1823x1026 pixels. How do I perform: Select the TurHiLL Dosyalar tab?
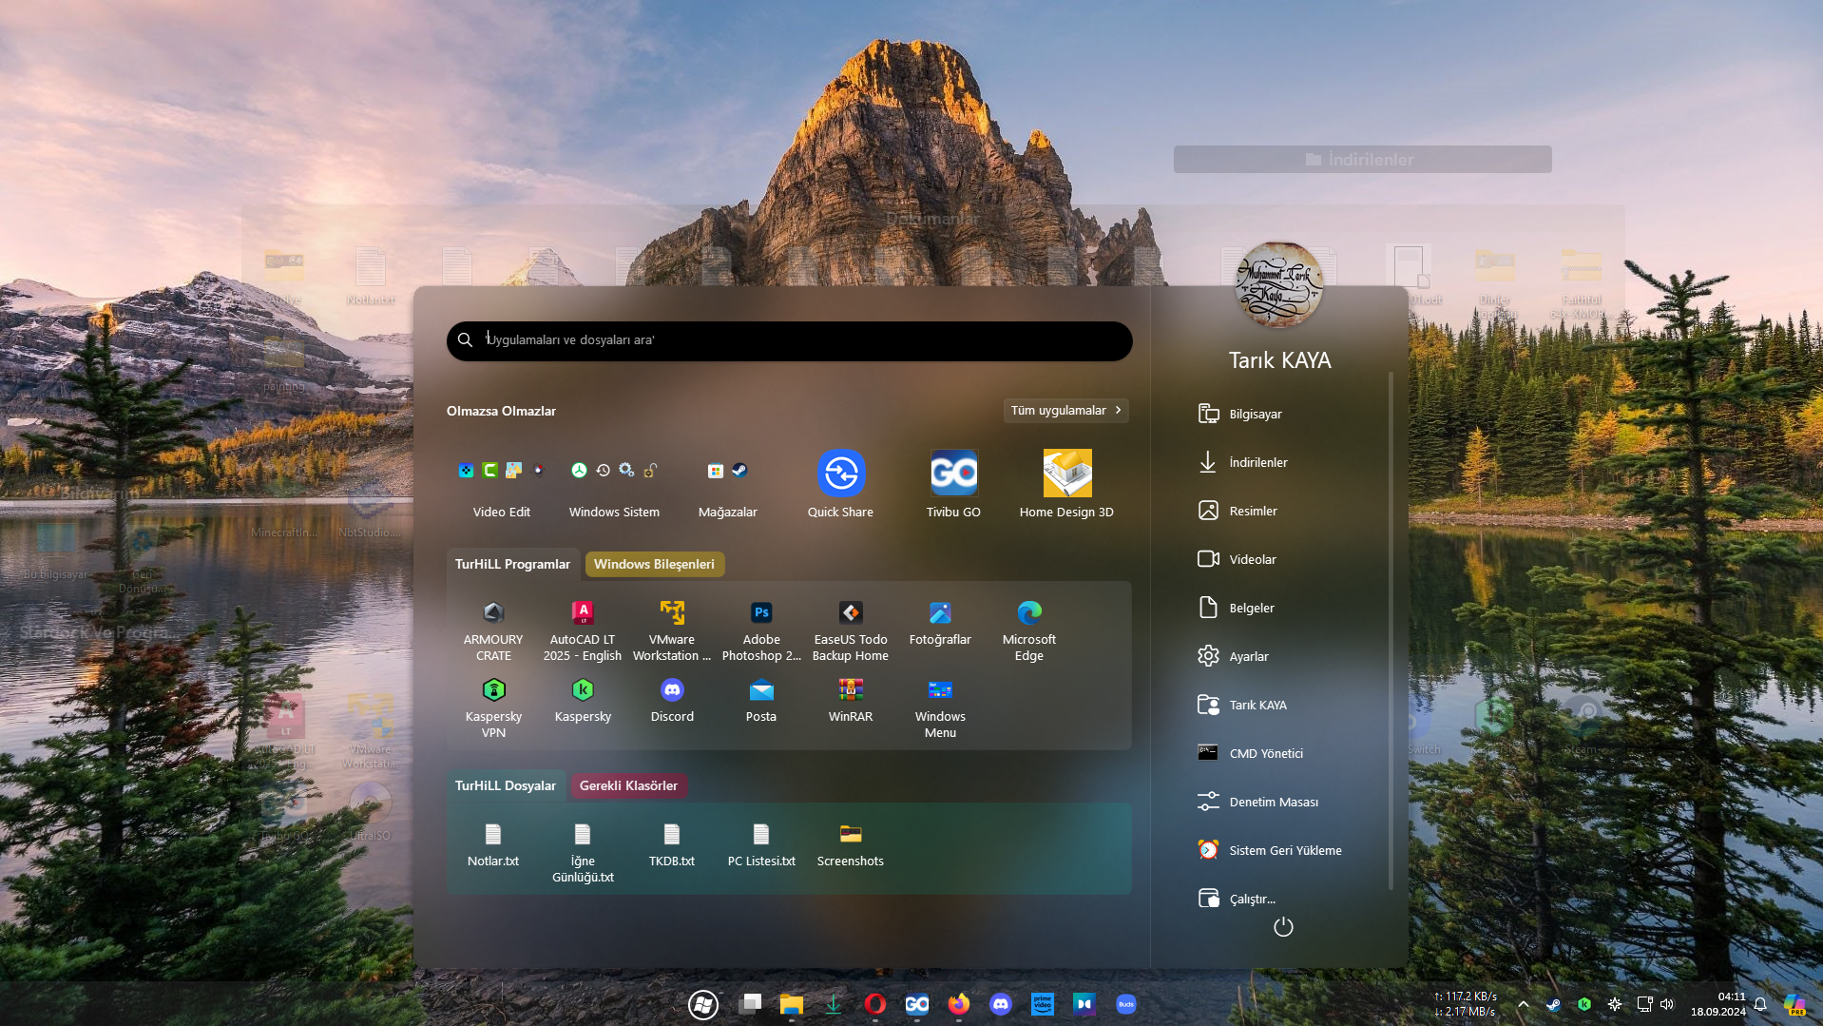(x=505, y=785)
